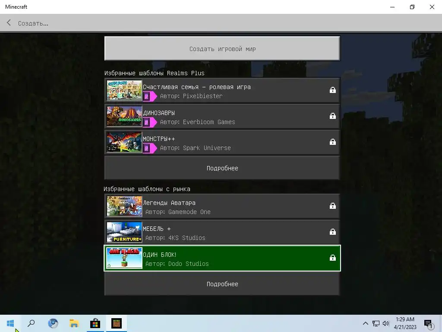Click Подробнее under marketplace templates

[222, 284]
